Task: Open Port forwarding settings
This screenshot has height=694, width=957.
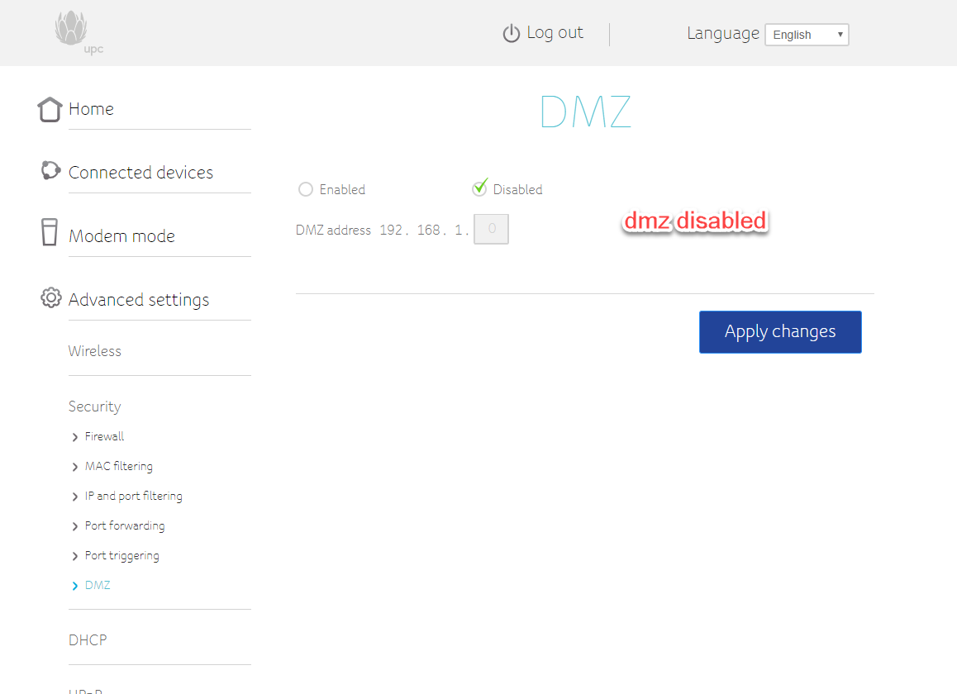Action: [x=124, y=526]
